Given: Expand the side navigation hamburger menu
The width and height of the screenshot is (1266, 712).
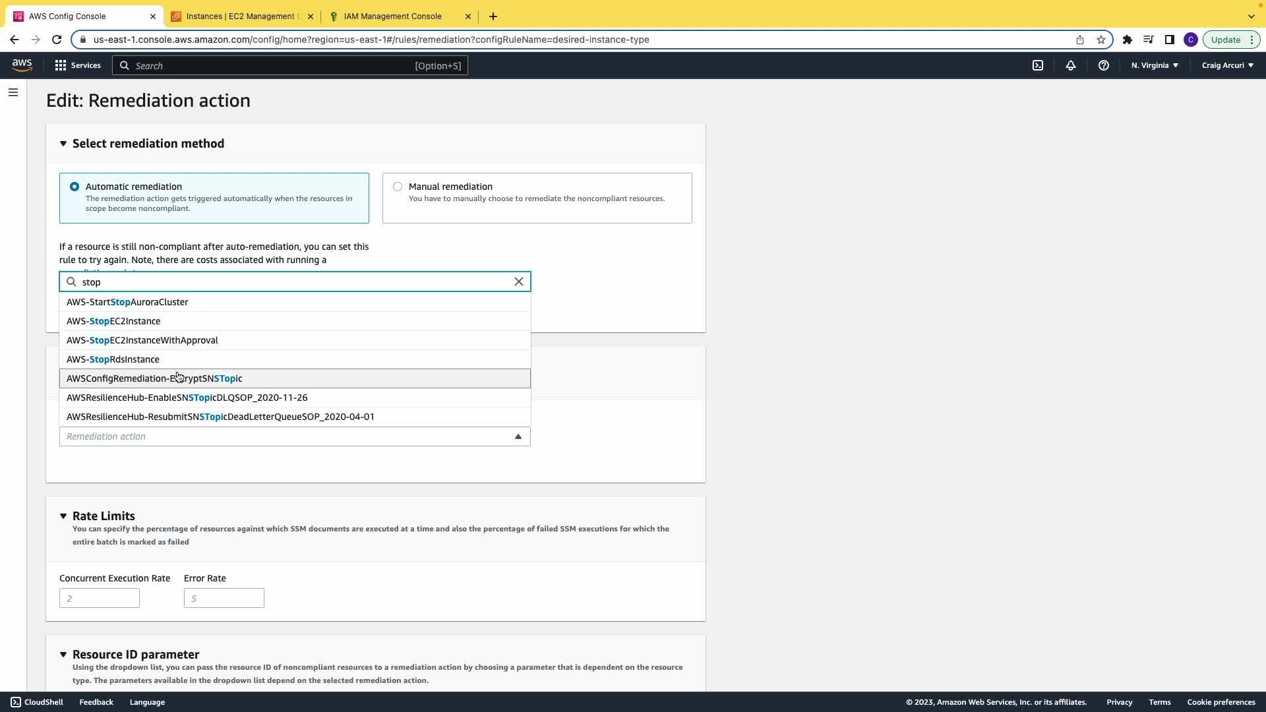Looking at the screenshot, I should click(13, 92).
